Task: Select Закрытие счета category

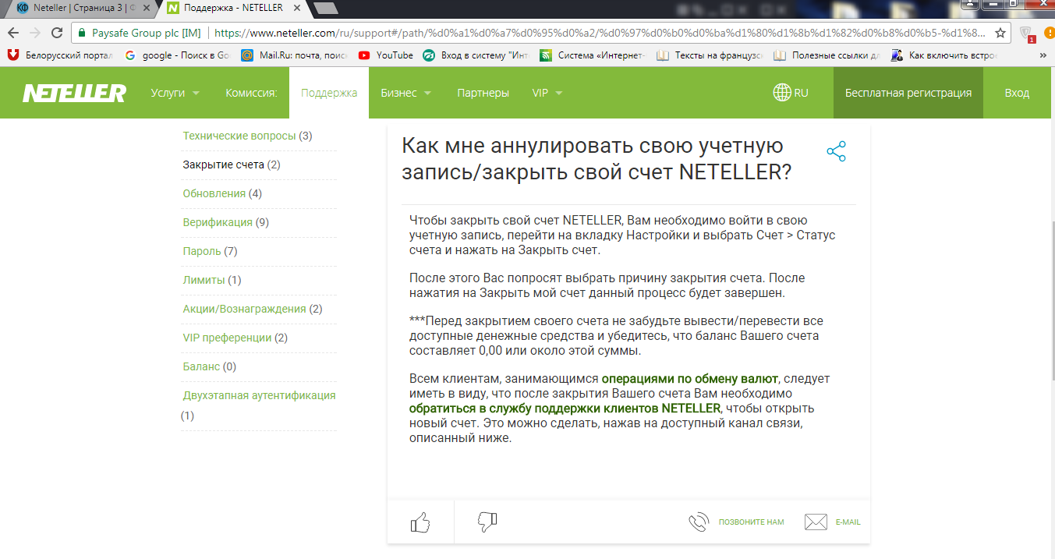Action: pos(225,165)
